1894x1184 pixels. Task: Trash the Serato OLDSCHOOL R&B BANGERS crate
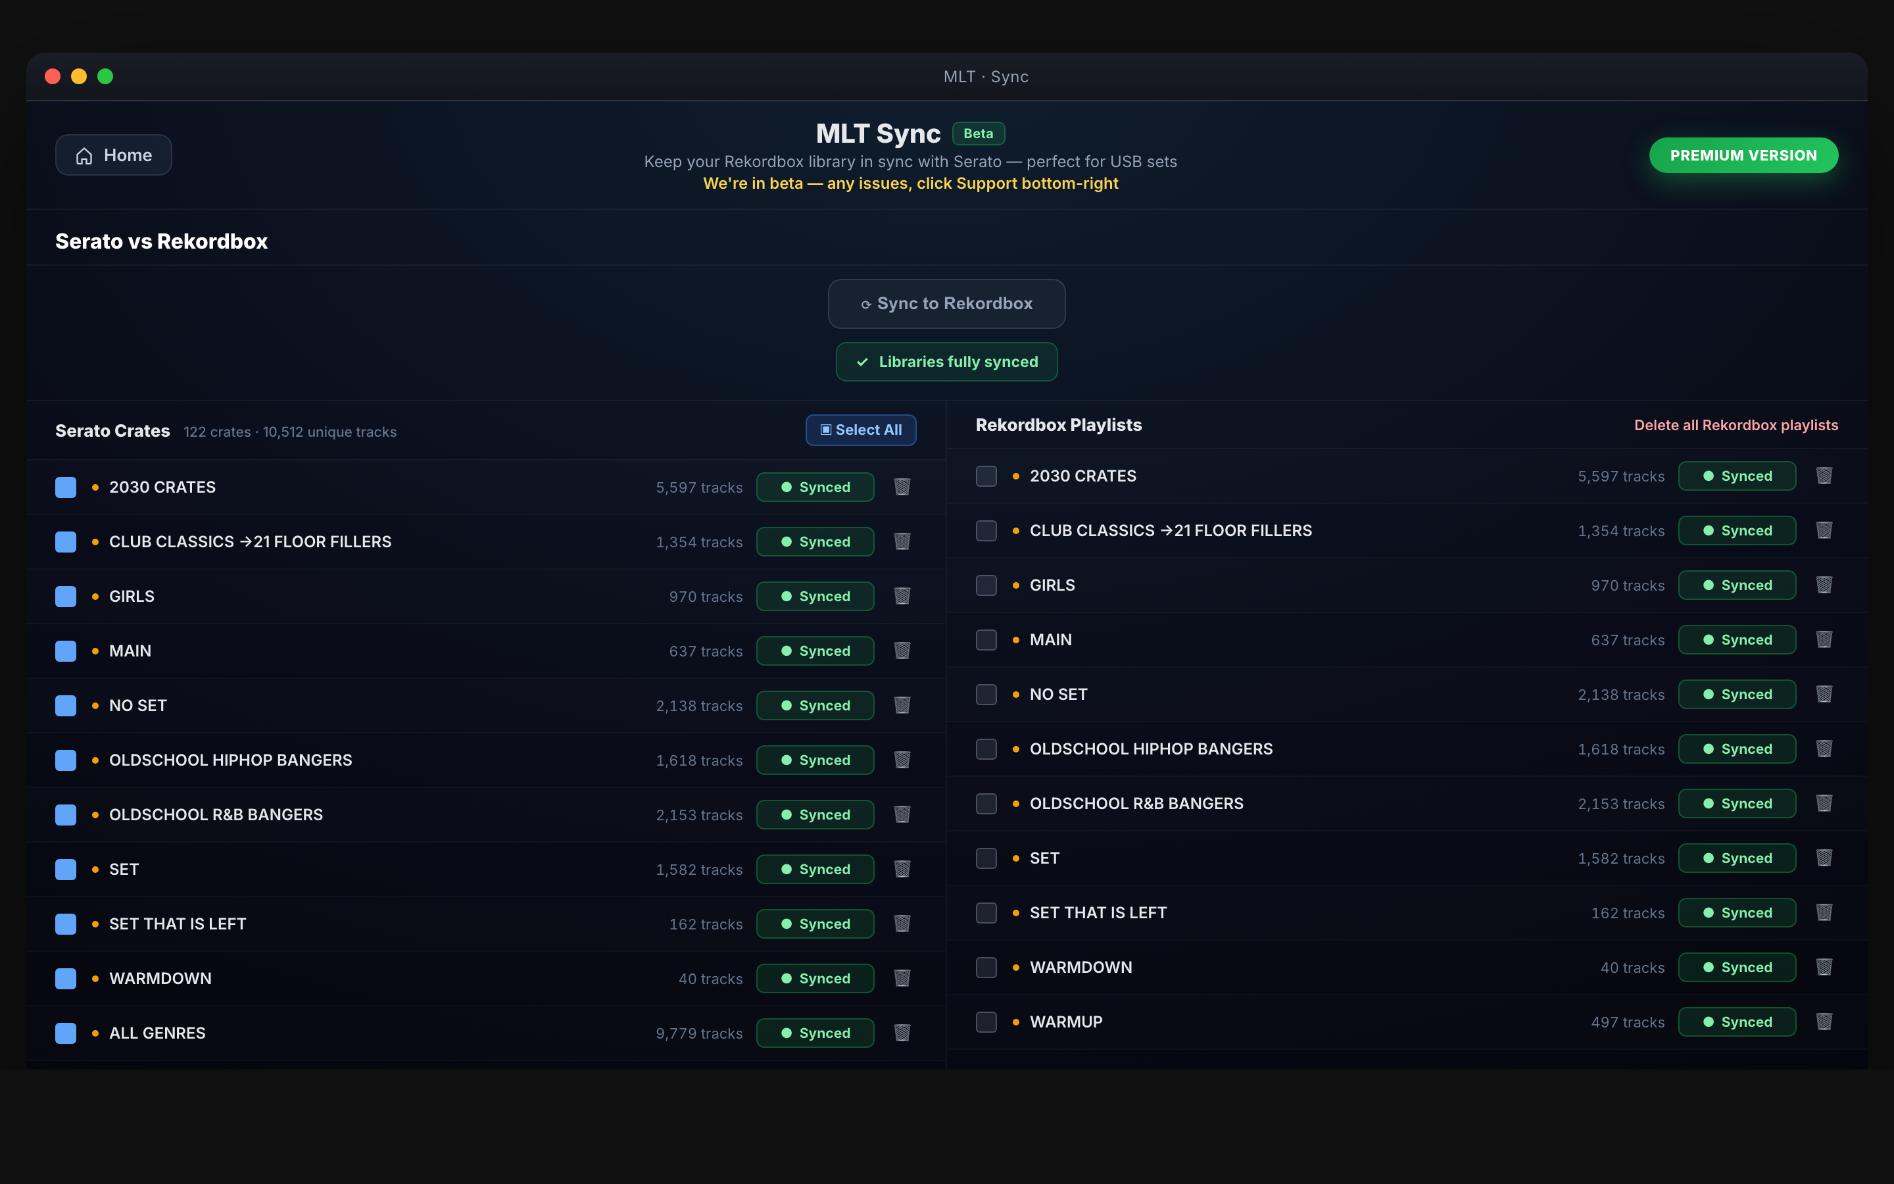[902, 815]
